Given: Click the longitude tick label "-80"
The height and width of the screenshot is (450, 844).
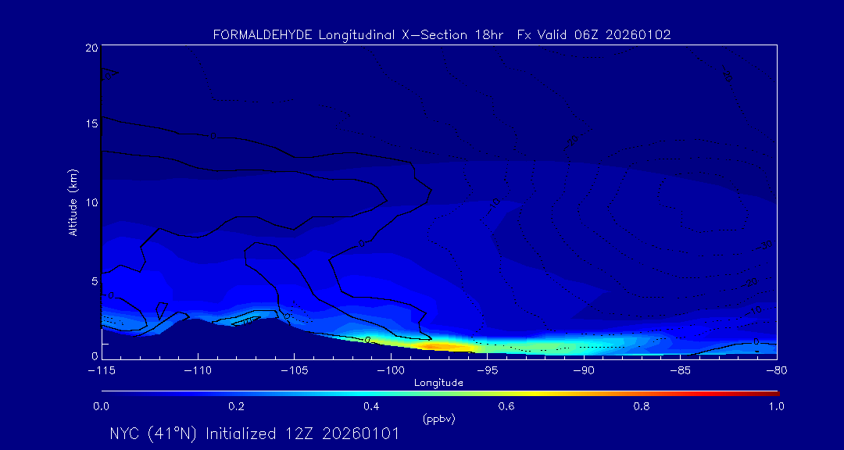Looking at the screenshot, I should coord(777,371).
